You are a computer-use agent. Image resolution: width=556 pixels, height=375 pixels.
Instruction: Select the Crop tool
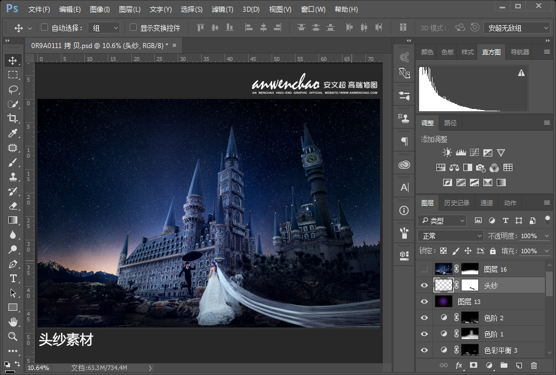point(13,118)
